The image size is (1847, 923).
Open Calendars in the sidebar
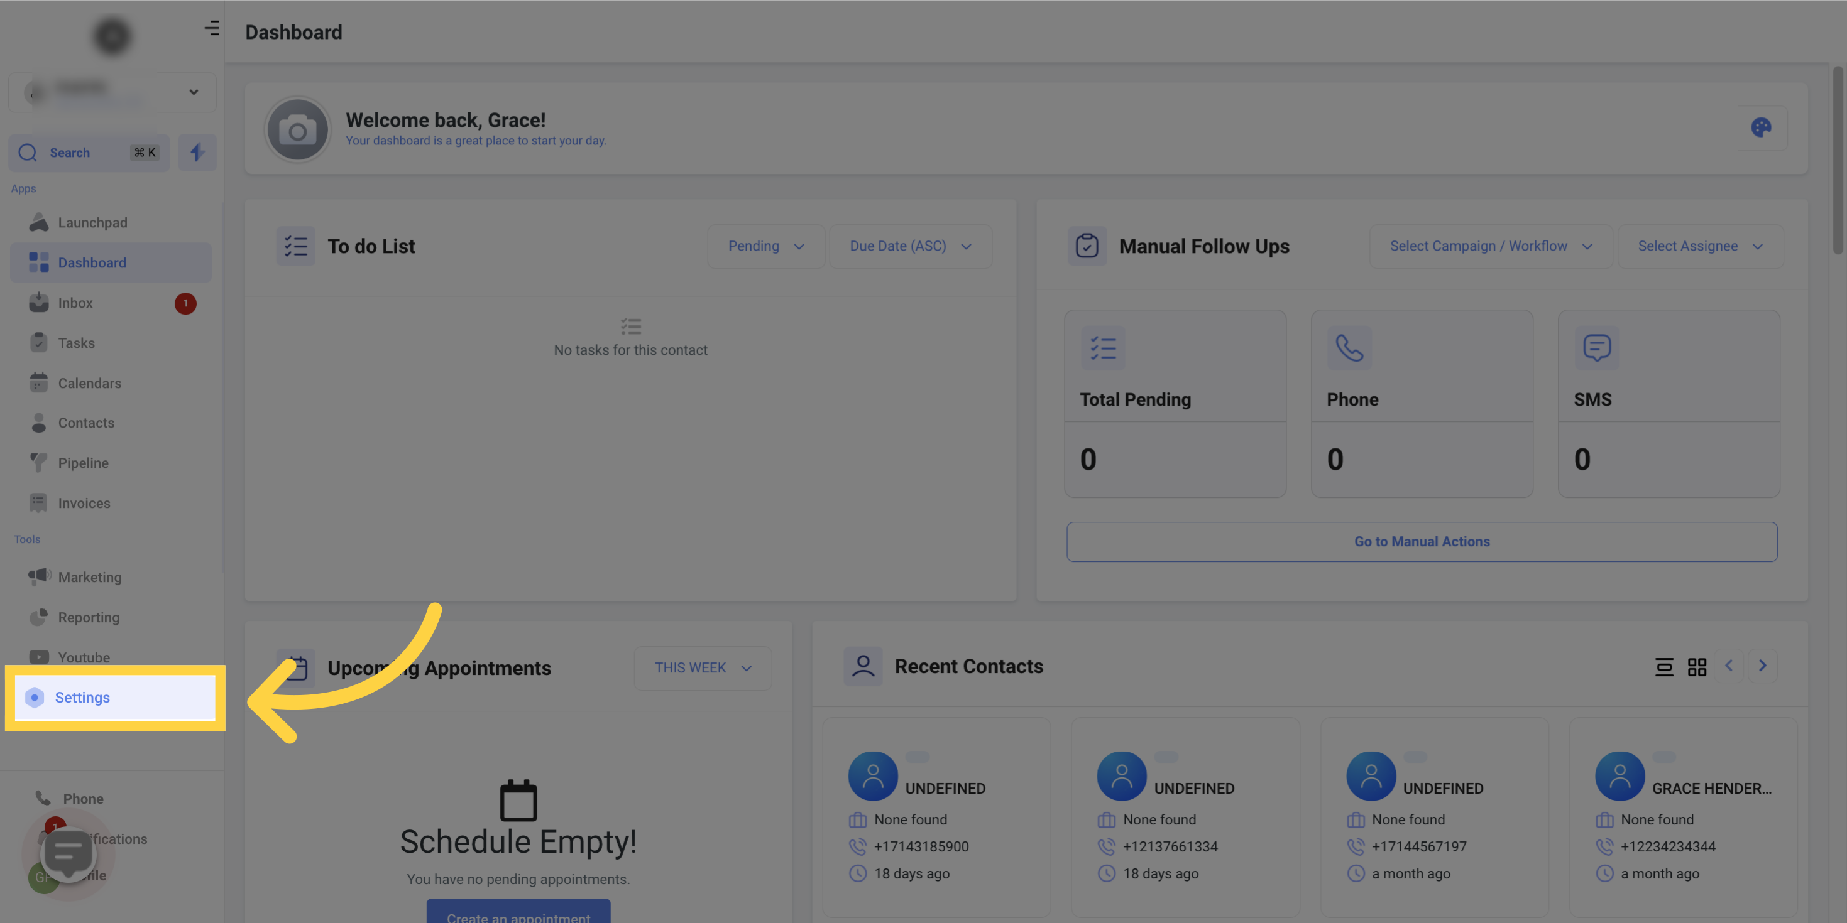(x=111, y=384)
